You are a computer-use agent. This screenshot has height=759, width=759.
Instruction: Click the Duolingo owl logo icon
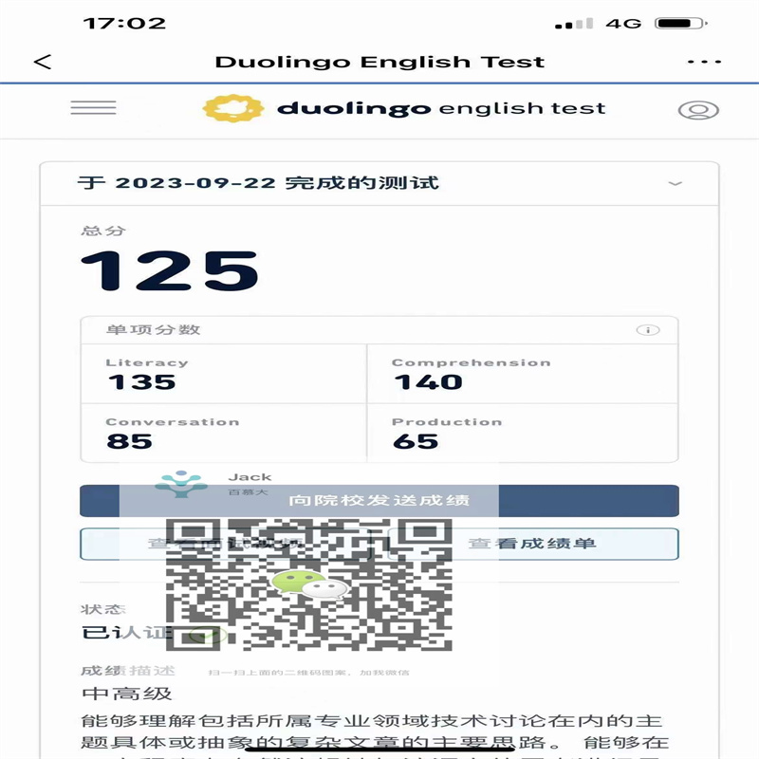(x=232, y=108)
